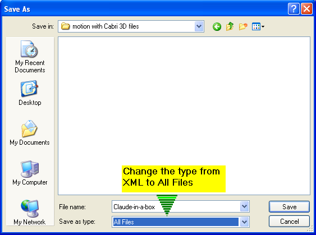Click the File name text field
Image resolution: width=316 pixels, height=235 pixels.
click(x=176, y=206)
